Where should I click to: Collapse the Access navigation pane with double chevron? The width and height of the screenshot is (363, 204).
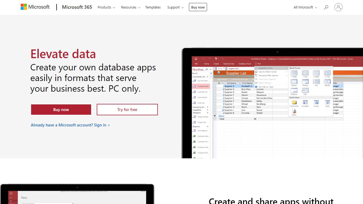coord(210,69)
